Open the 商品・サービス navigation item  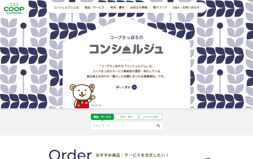pyautogui.click(x=94, y=8)
